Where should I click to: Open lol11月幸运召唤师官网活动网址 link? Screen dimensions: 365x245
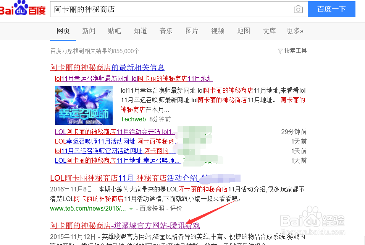tap(115, 151)
